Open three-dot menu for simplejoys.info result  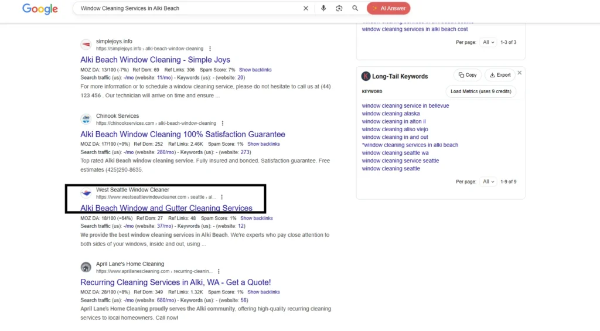click(210, 49)
